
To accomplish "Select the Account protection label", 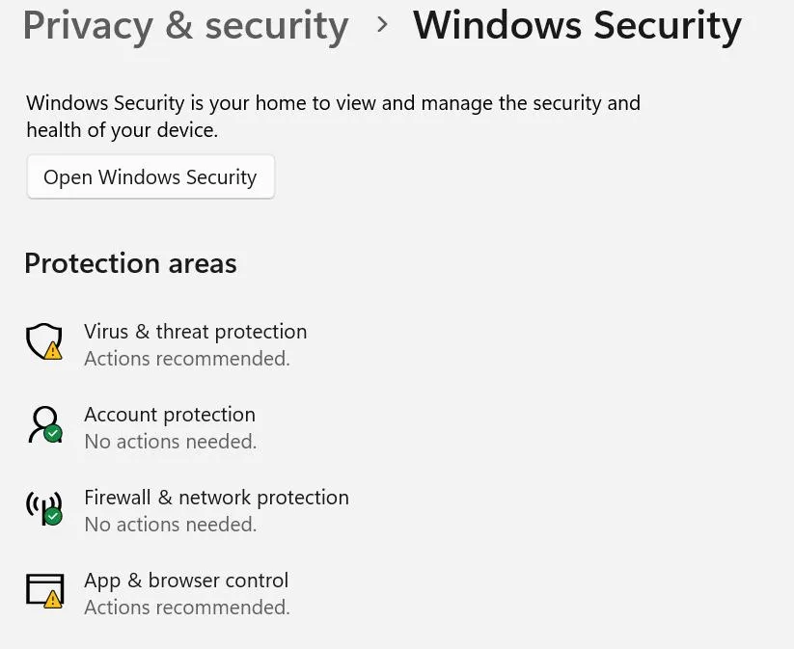I will pyautogui.click(x=170, y=415).
